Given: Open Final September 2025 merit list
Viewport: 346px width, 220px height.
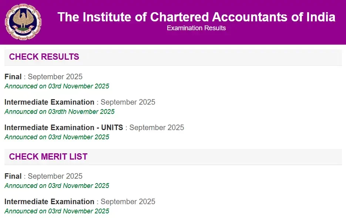Looking at the screenshot, I should point(43,176).
